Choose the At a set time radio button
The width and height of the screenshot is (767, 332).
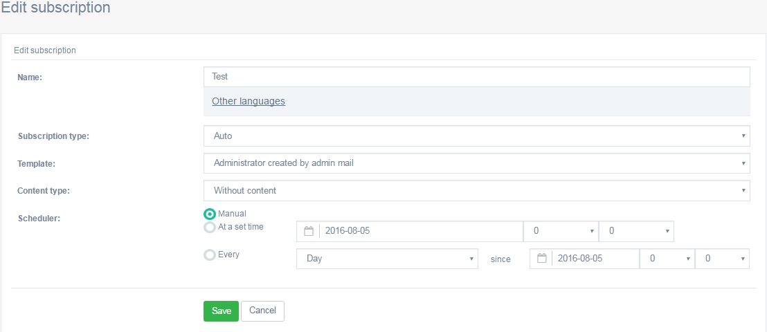(x=209, y=228)
